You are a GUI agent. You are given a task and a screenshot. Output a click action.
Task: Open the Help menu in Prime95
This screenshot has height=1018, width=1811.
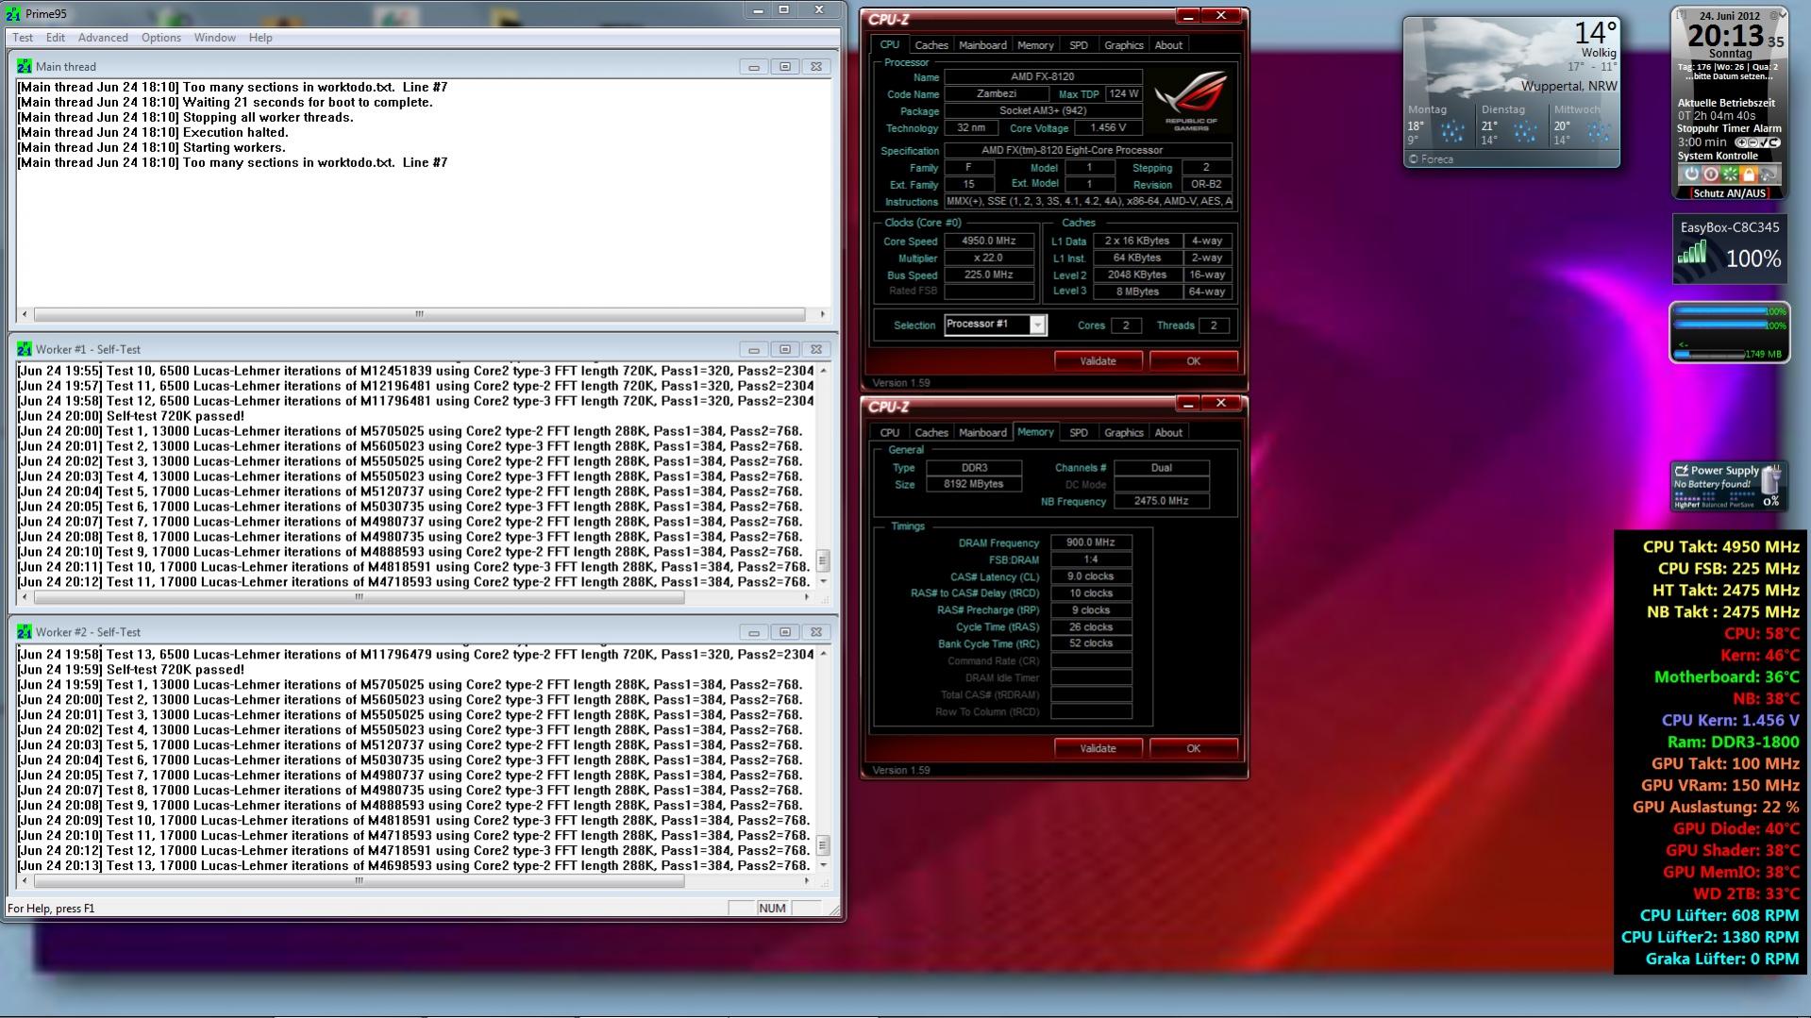tap(260, 38)
